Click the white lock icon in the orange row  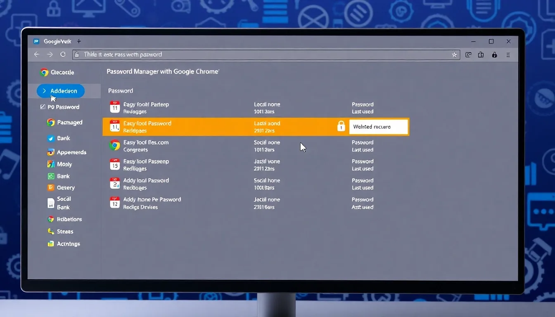341,126
